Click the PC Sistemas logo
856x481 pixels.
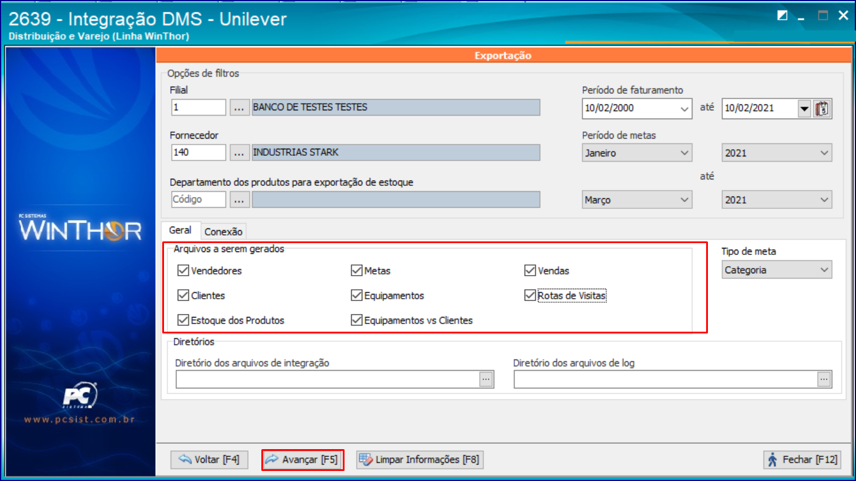coord(80,397)
